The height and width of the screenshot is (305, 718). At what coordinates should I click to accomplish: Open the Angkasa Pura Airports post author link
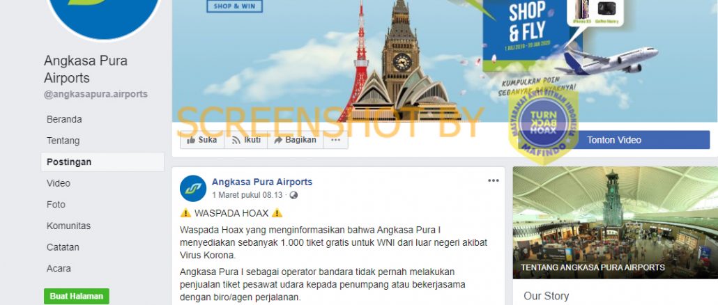coord(262,182)
